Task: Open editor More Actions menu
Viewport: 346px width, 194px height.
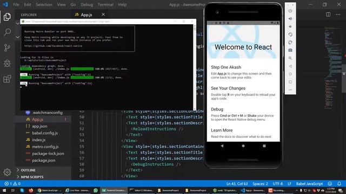Action: click(338, 15)
